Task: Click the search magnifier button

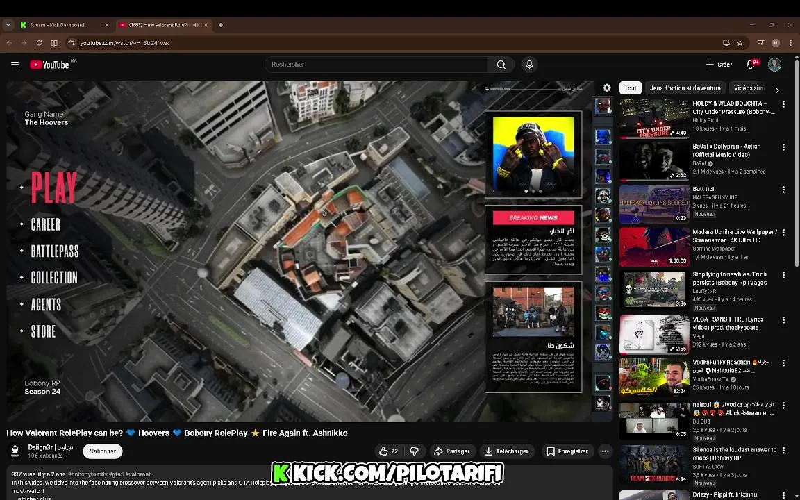Action: click(x=501, y=65)
